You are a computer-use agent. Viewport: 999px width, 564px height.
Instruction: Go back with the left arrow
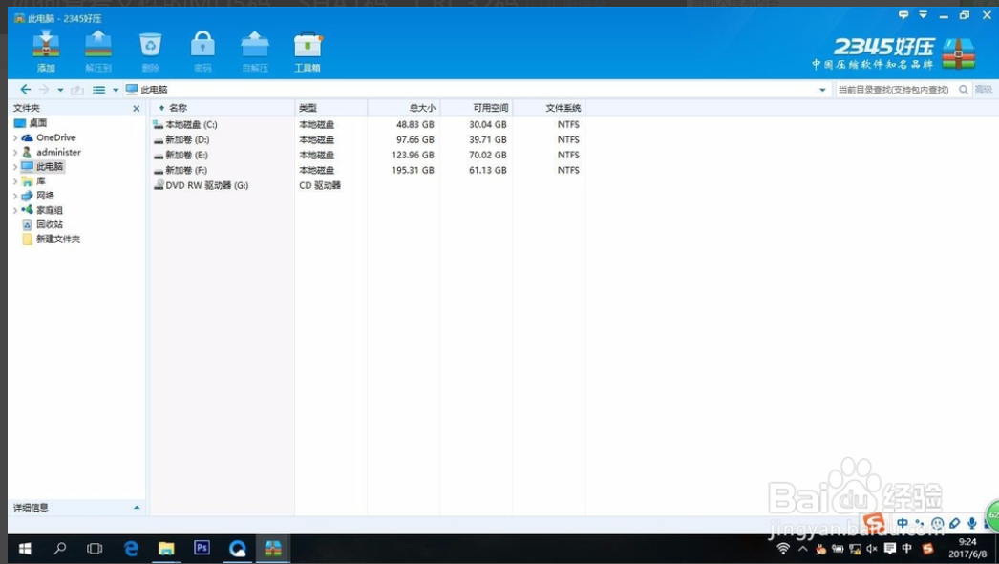[26, 90]
